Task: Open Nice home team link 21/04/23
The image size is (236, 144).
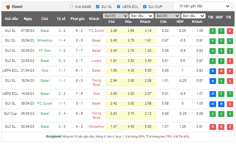Action: click(x=45, y=71)
